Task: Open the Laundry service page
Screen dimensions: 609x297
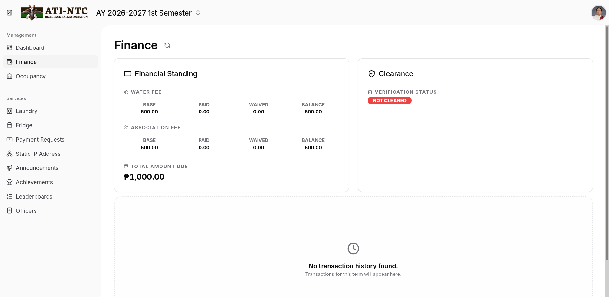Action: click(x=51, y=111)
